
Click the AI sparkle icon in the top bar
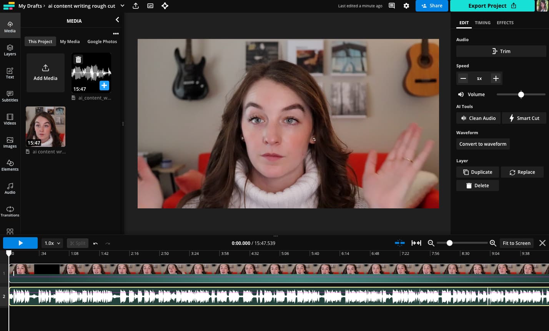[165, 6]
